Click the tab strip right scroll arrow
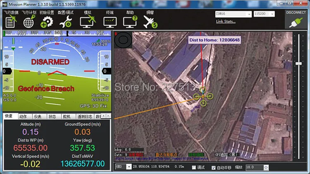 (x=108, y=116)
